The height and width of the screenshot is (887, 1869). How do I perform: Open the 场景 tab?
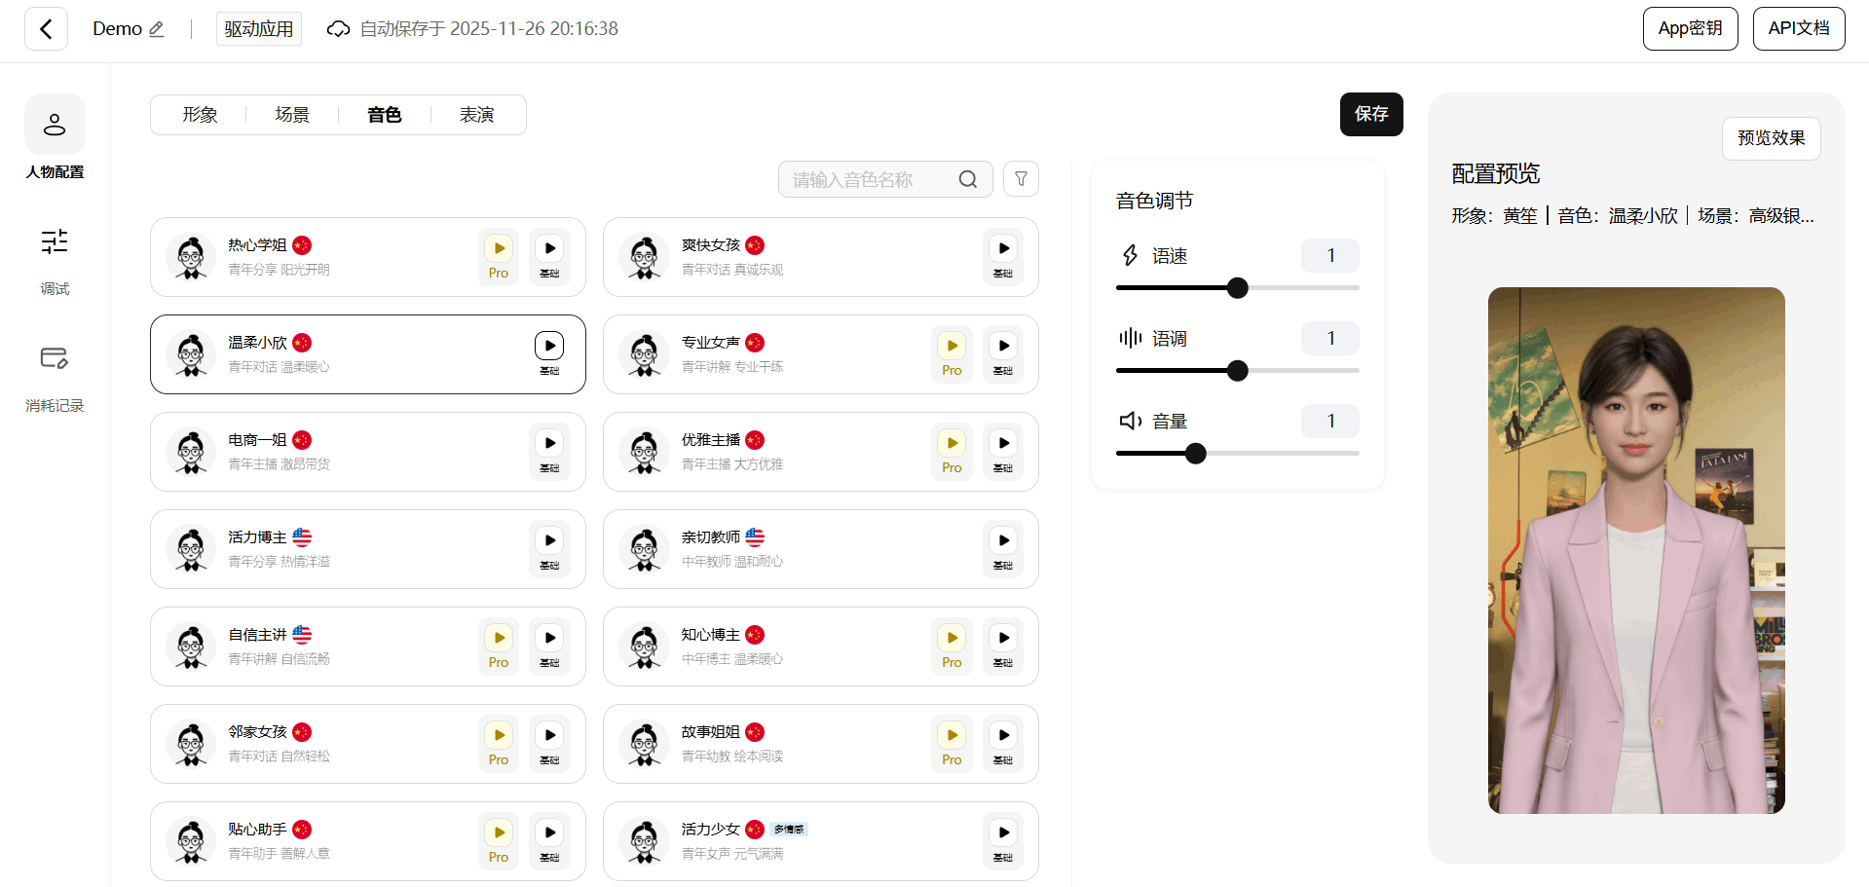click(292, 115)
